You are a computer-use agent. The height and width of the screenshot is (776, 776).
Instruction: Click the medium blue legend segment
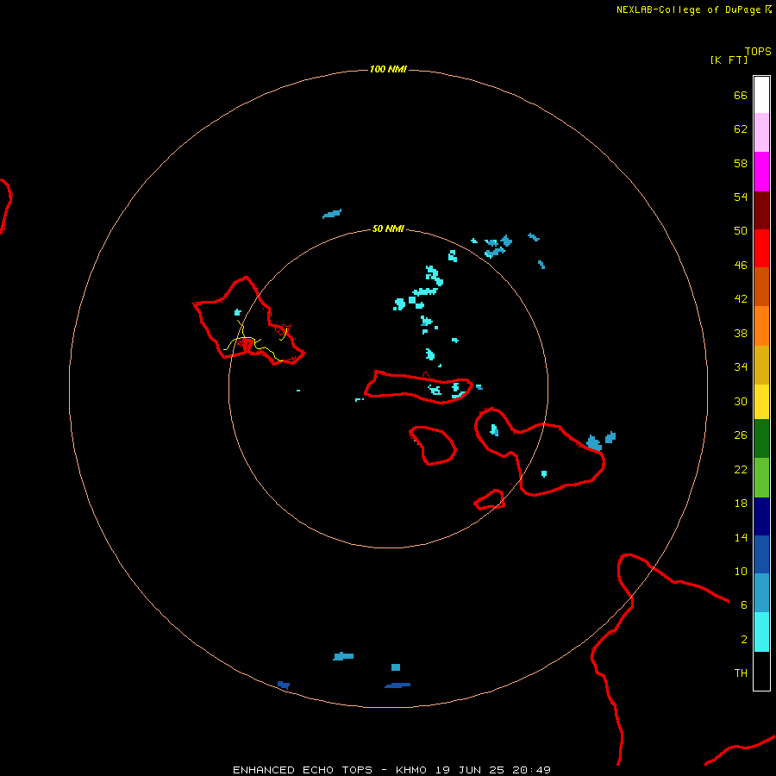pyautogui.click(x=761, y=554)
